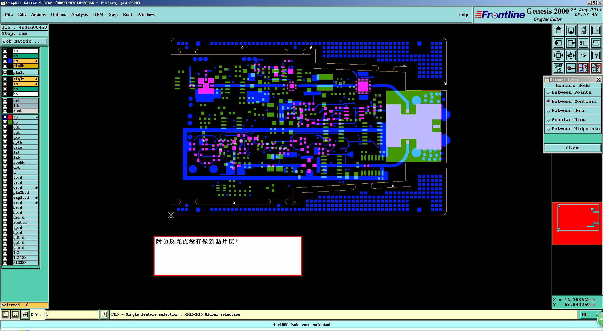Select Between Nets measure mode
The image size is (603, 331).
[x=573, y=111]
